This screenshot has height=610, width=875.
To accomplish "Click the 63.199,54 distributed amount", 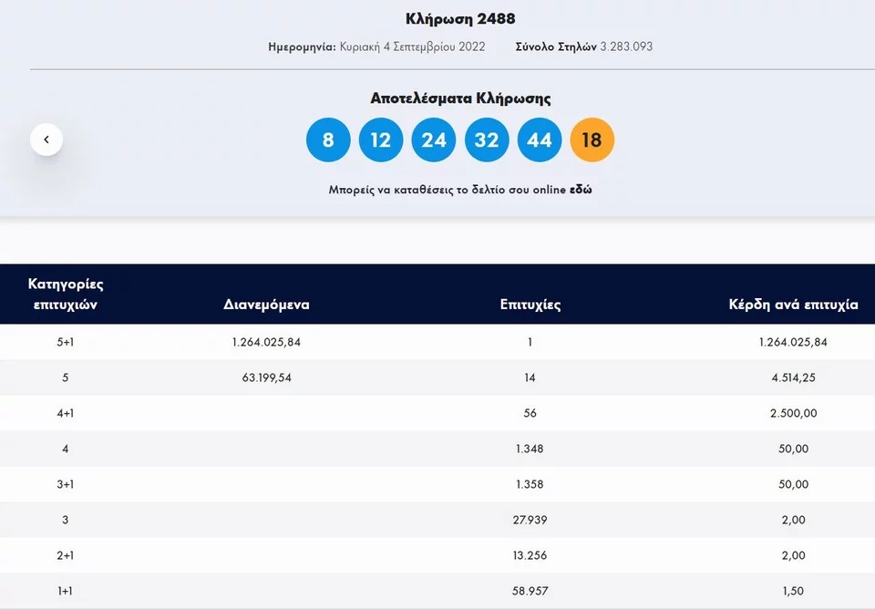I will tap(266, 377).
